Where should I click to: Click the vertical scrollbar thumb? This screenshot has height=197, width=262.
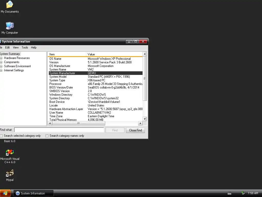145,78
